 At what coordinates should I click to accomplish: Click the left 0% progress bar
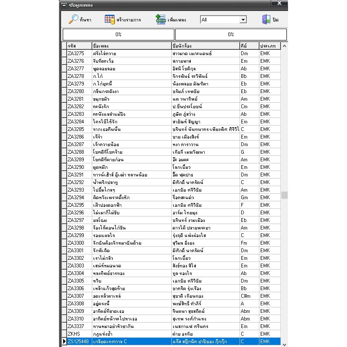click(x=118, y=34)
